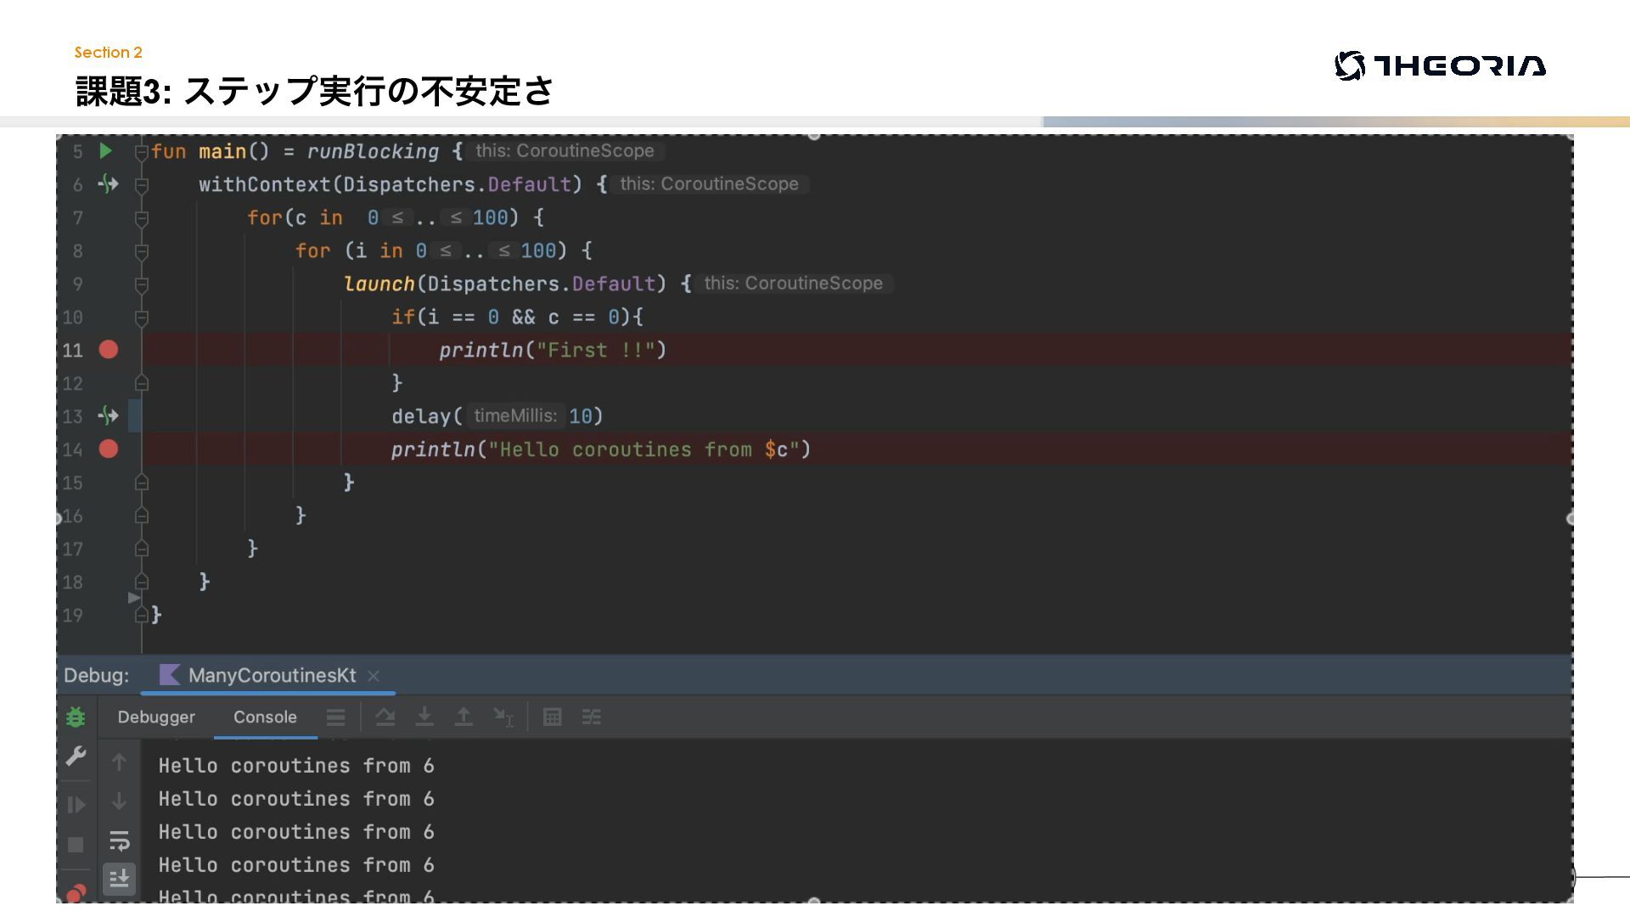
Task: Switch to the Debugger tab
Action: click(156, 717)
